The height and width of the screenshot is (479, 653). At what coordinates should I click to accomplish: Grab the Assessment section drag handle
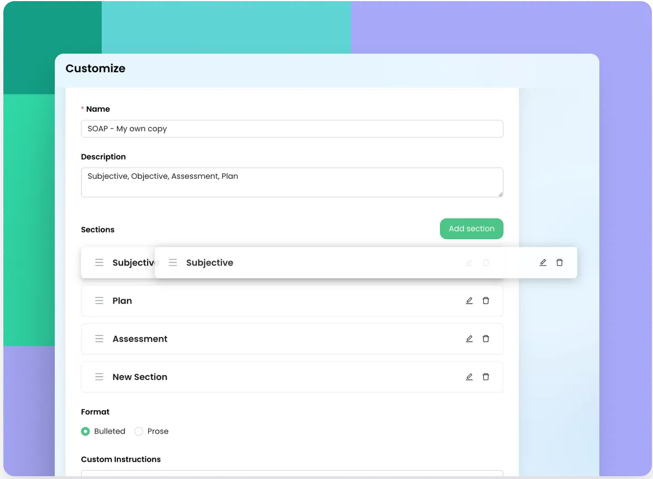(x=99, y=339)
